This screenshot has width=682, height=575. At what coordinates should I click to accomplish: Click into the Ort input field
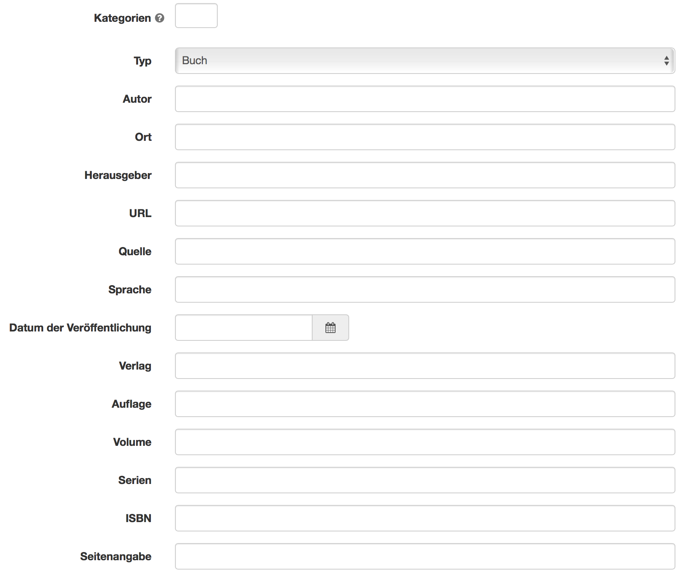click(425, 137)
